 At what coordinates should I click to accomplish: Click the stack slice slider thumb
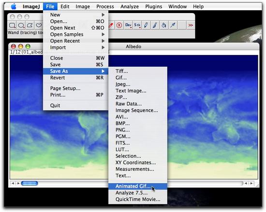(30, 183)
